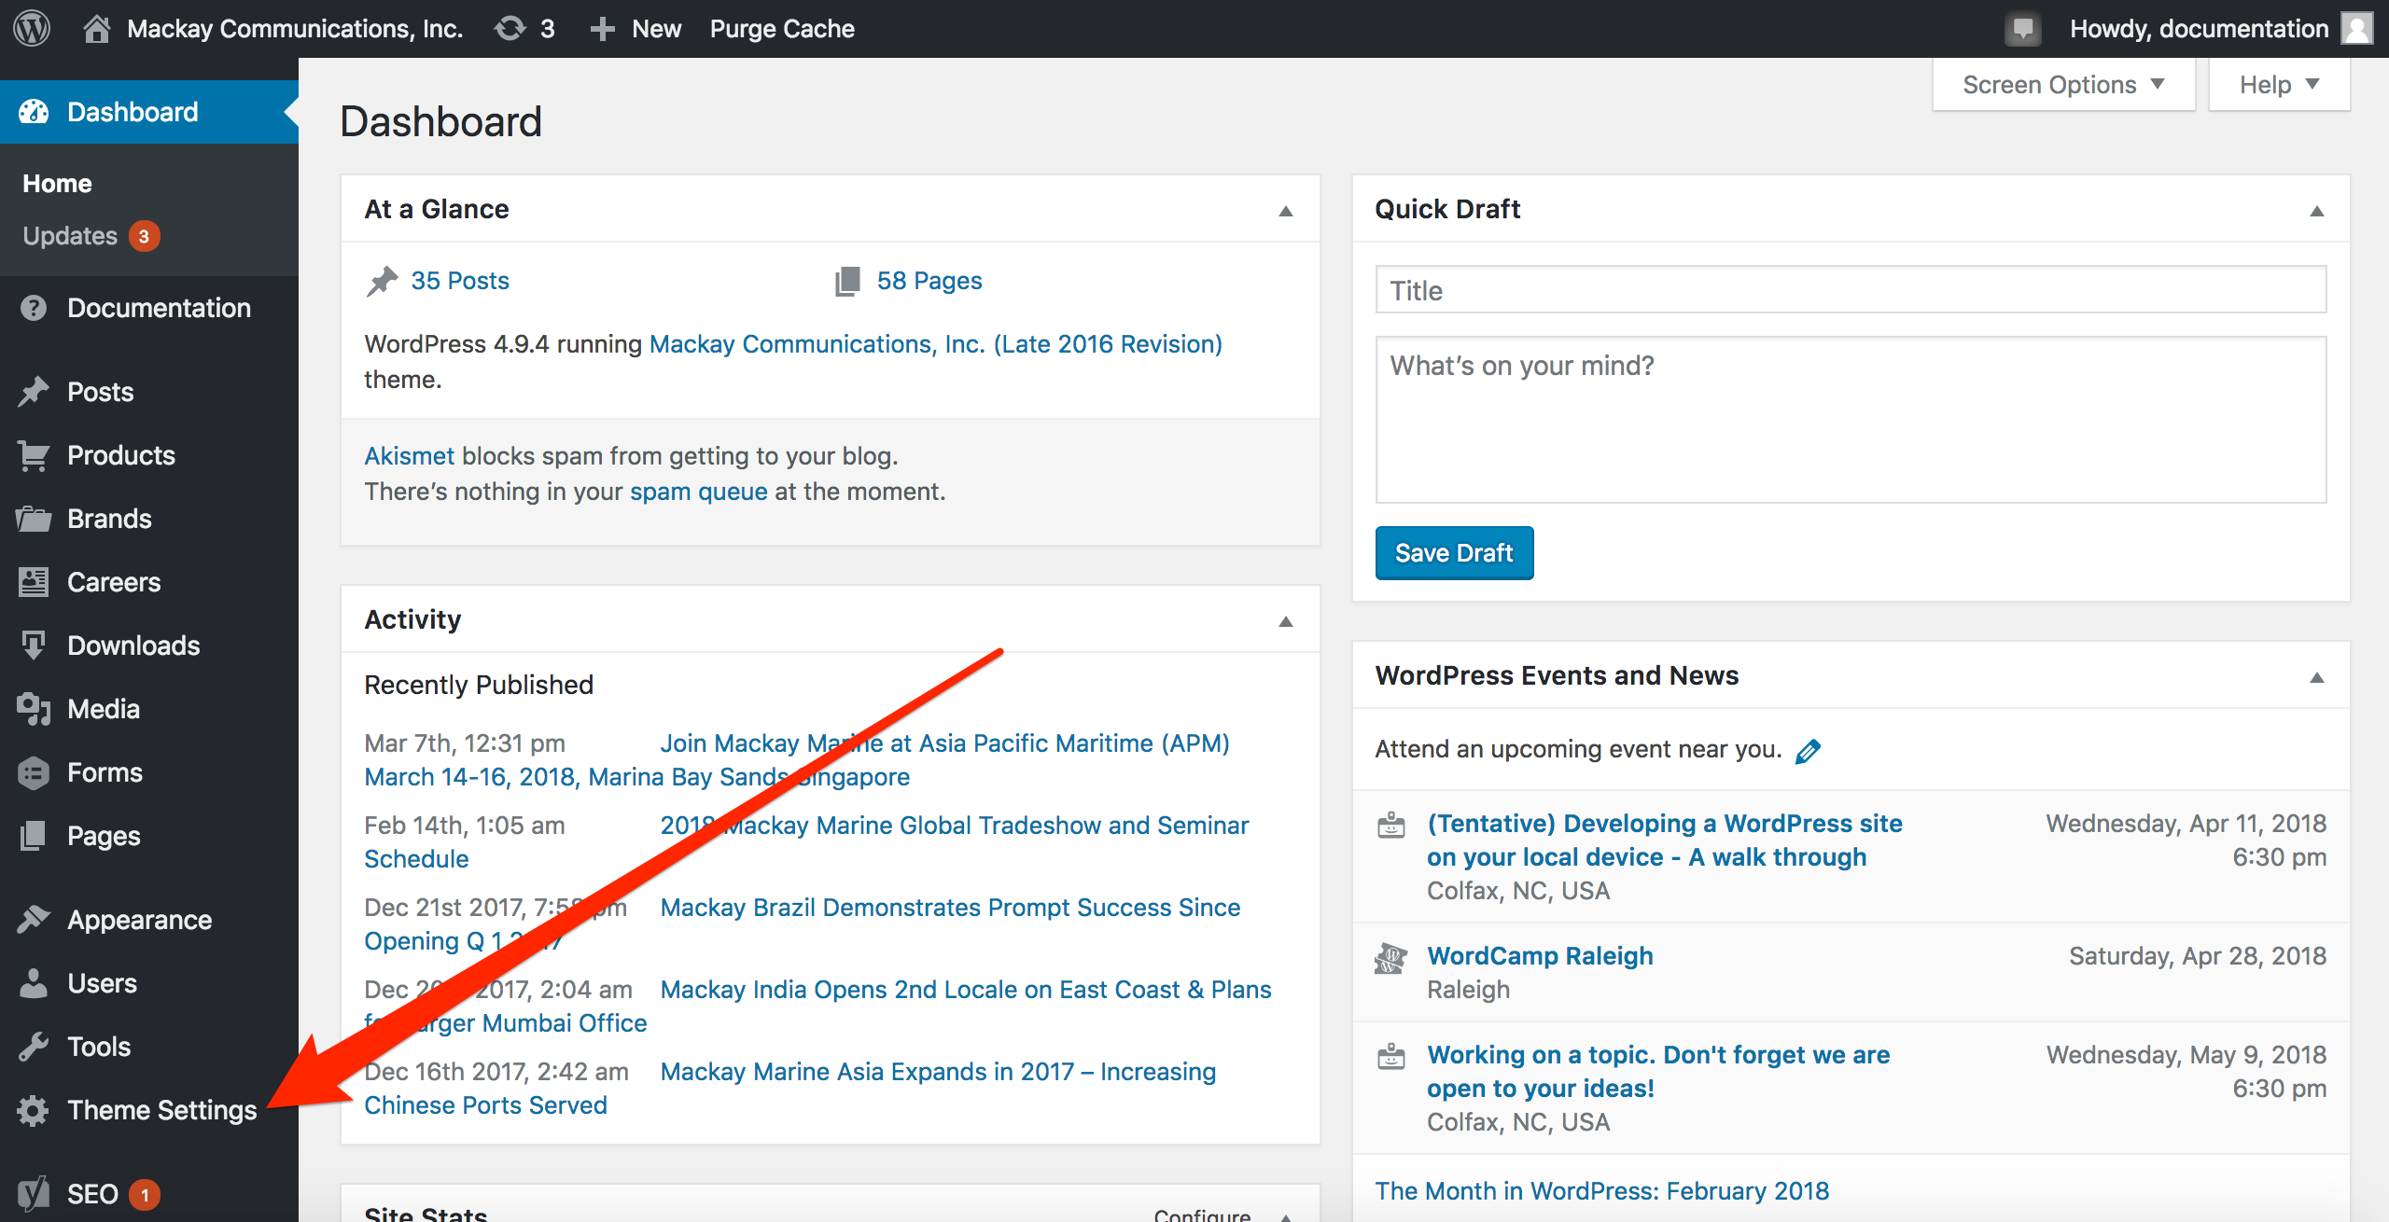Image resolution: width=2389 pixels, height=1222 pixels.
Task: Collapse the WordPress Events and News panel
Action: click(x=2316, y=677)
